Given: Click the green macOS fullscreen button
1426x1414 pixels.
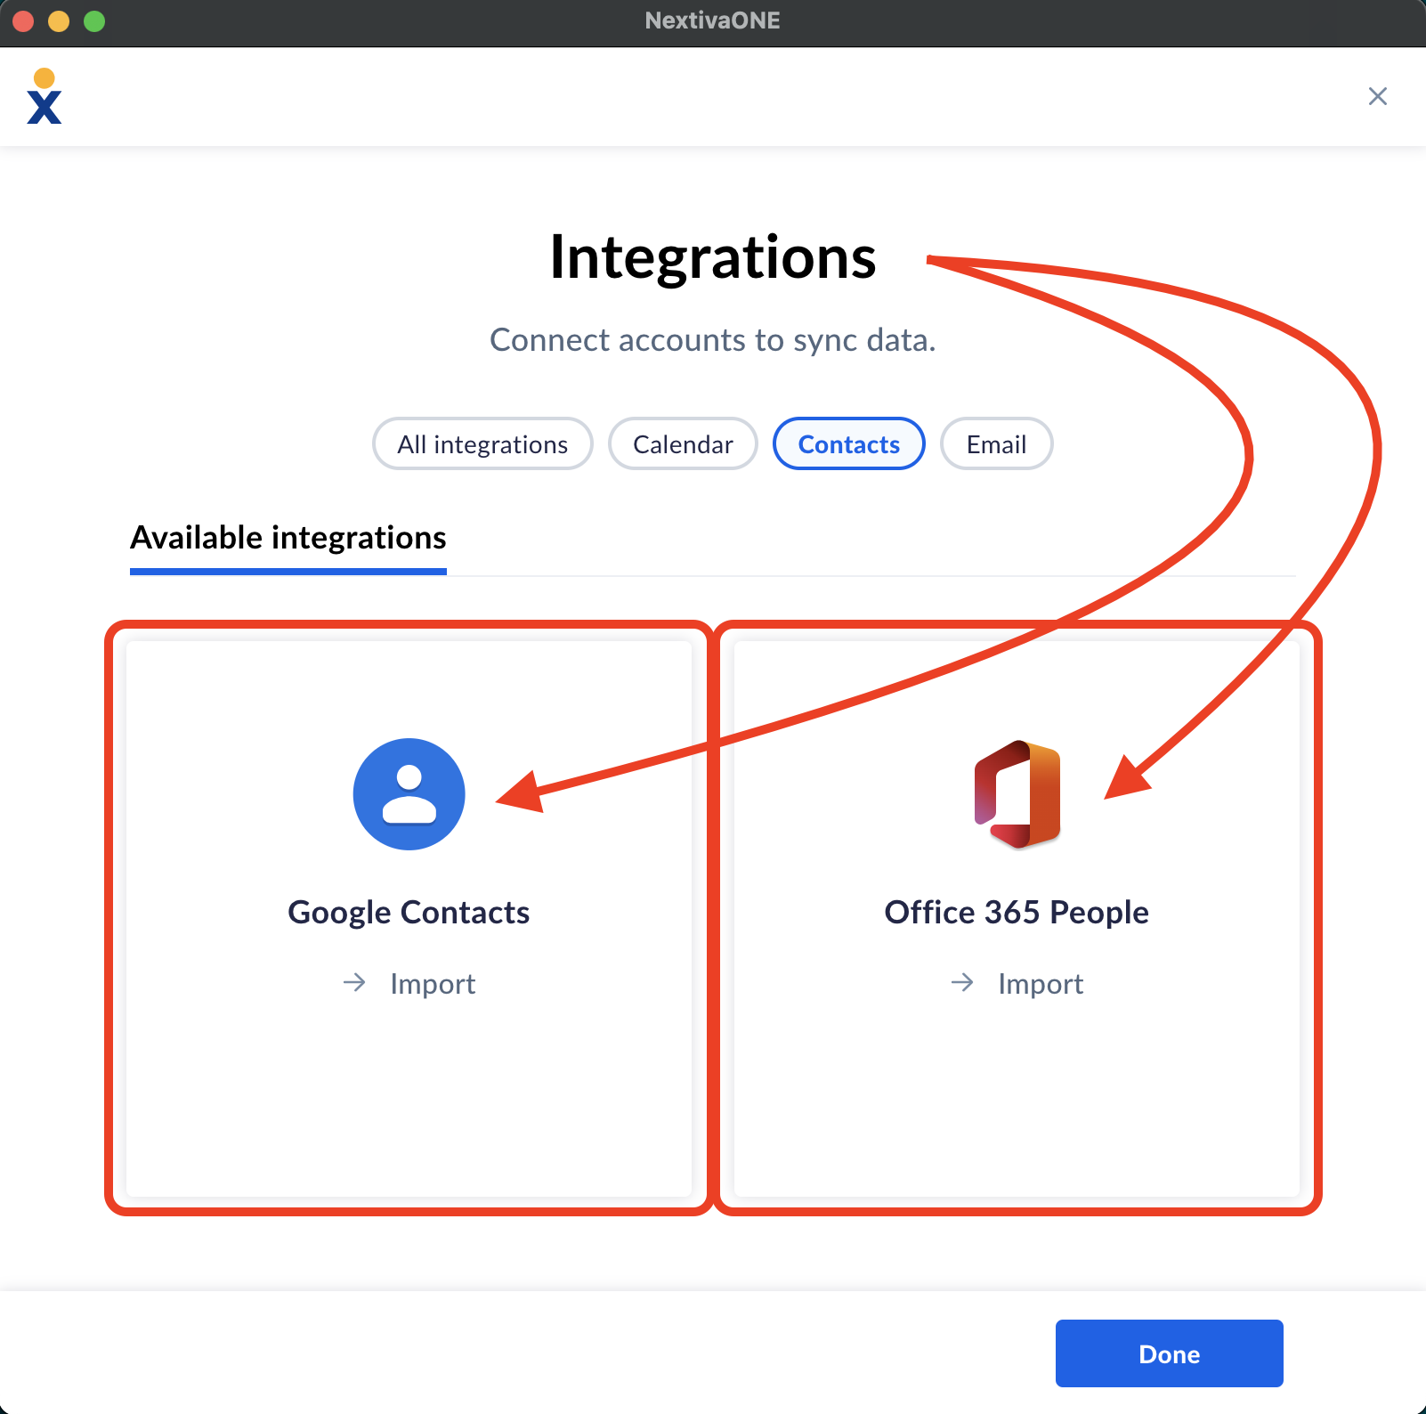Looking at the screenshot, I should (x=94, y=20).
